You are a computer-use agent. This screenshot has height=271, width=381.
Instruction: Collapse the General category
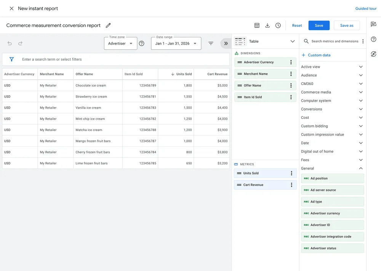click(x=361, y=168)
